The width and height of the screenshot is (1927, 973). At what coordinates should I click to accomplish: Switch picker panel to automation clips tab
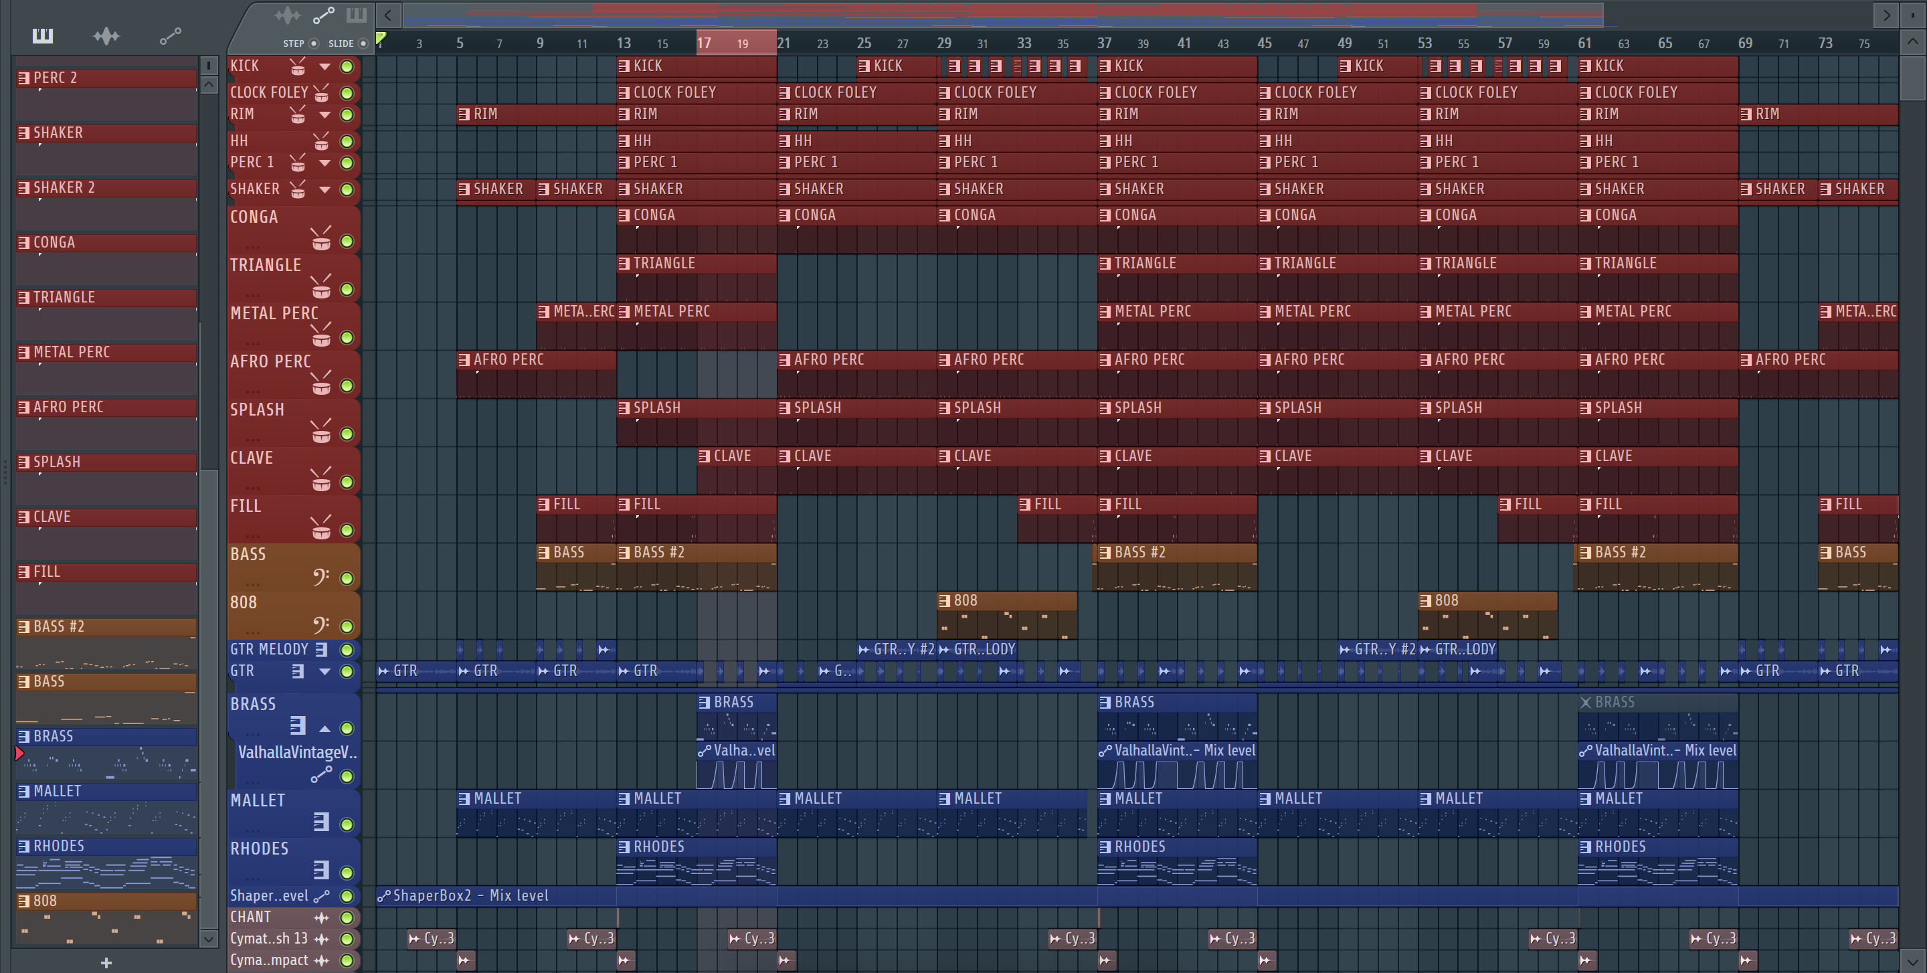pos(170,36)
